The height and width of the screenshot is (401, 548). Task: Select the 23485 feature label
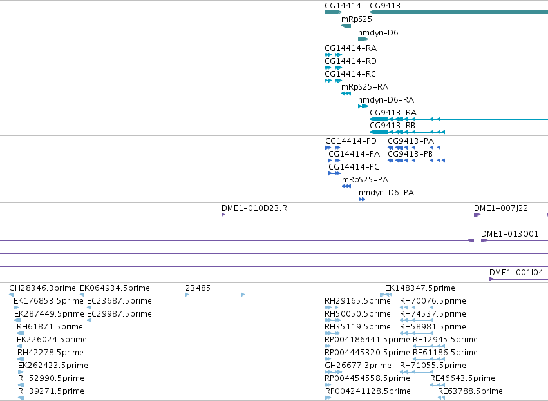coord(198,288)
